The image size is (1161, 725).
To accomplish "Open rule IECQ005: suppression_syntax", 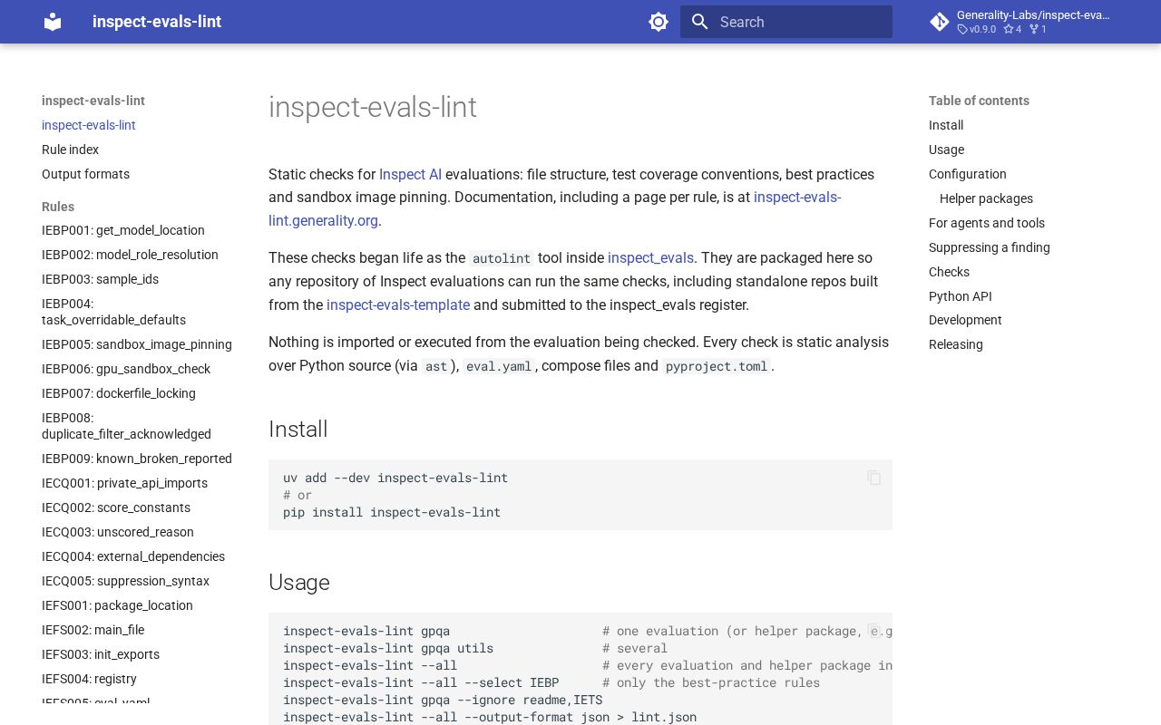I will point(125,581).
